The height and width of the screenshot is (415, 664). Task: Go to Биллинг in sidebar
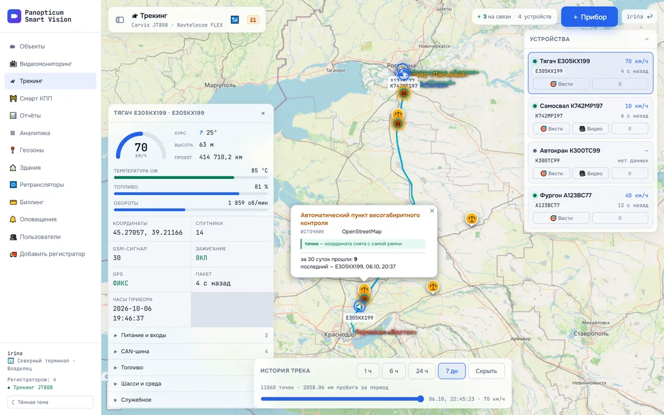(50, 202)
